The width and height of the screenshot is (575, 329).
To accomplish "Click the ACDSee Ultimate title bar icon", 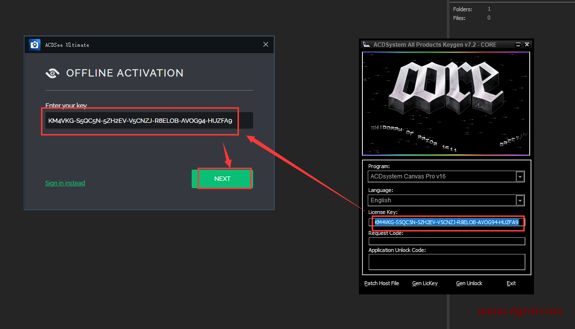I will point(35,45).
